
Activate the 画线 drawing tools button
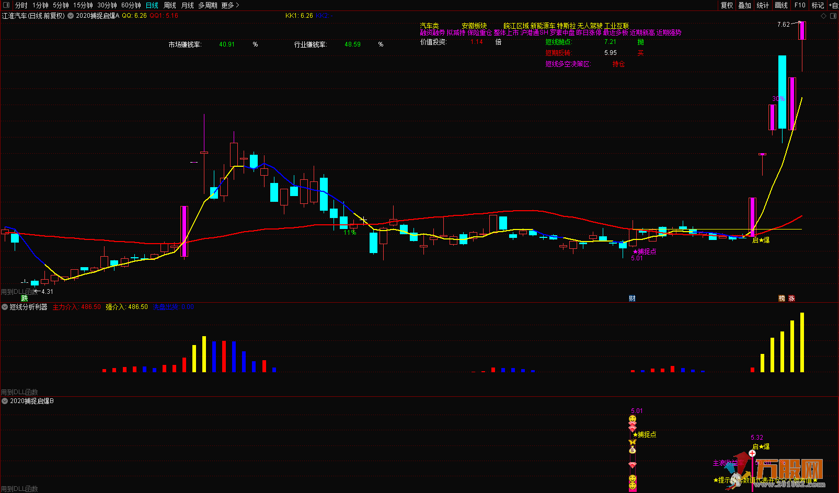781,5
